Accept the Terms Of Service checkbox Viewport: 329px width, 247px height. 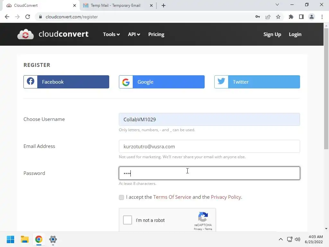tap(121, 197)
